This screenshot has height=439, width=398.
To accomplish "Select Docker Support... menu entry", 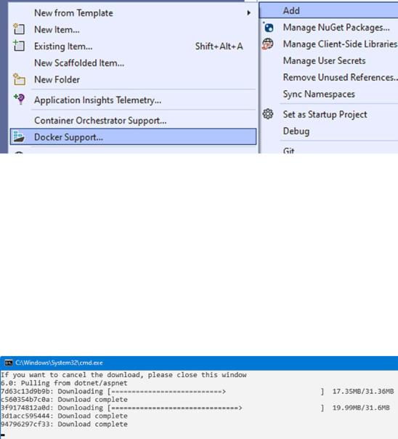I will [x=133, y=137].
